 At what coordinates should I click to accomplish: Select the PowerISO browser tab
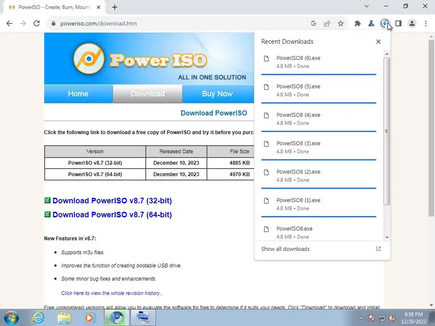coord(54,8)
